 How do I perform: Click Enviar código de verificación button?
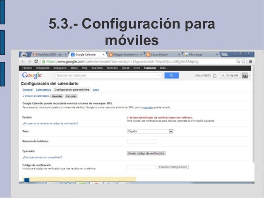pyautogui.click(x=146, y=153)
